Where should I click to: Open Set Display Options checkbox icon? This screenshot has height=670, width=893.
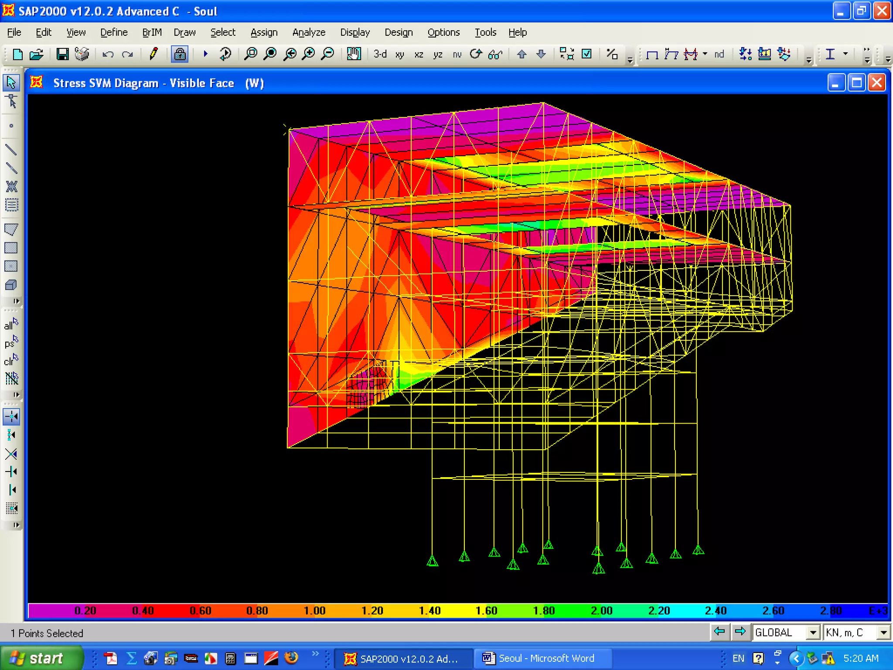point(587,54)
